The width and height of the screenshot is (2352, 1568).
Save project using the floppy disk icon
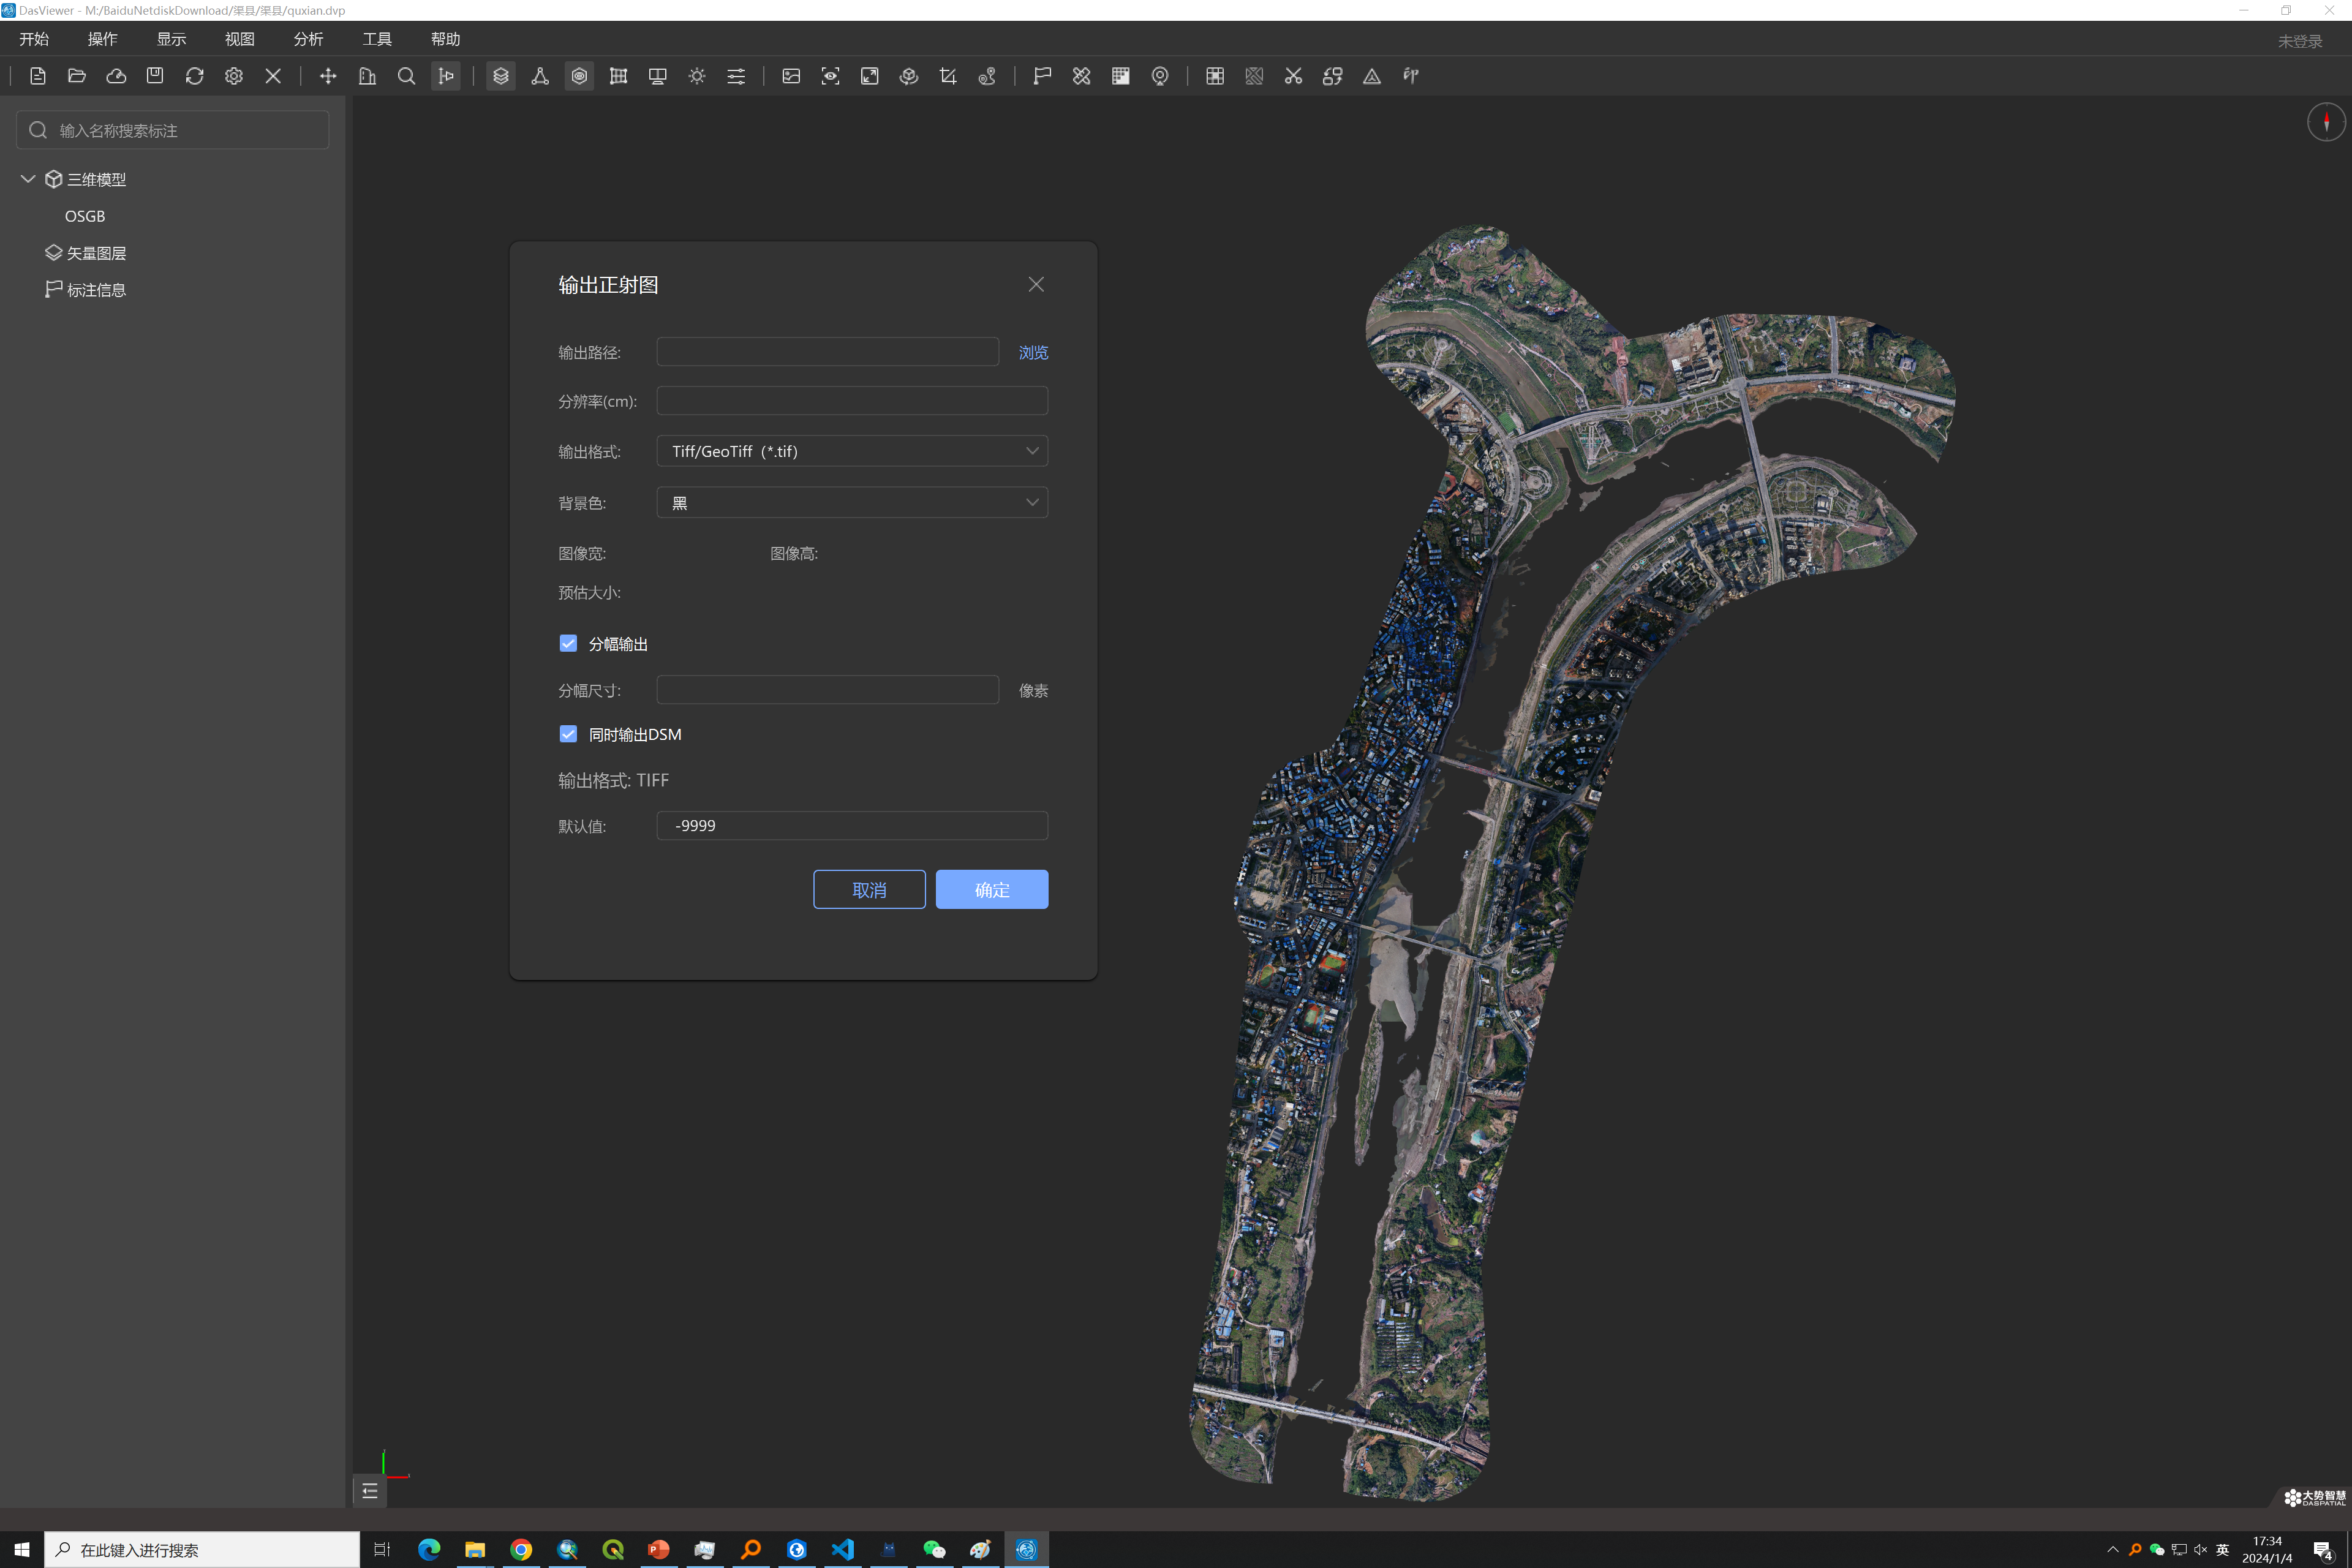(155, 76)
